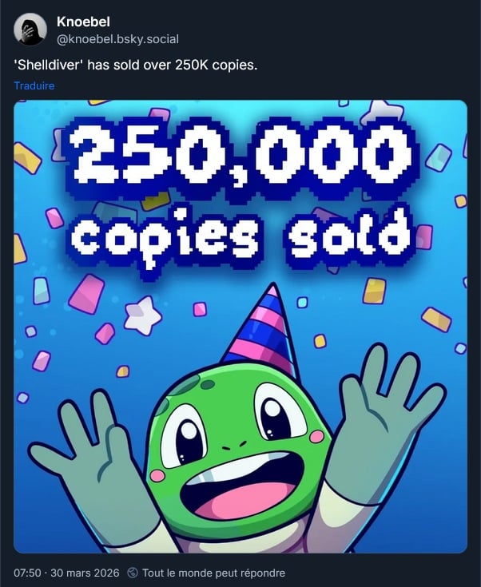Click the globe icon beside reply settings

coord(132,573)
